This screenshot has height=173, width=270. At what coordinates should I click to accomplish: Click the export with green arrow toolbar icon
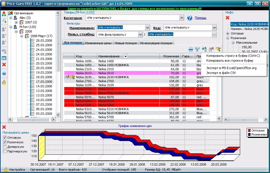point(204,49)
